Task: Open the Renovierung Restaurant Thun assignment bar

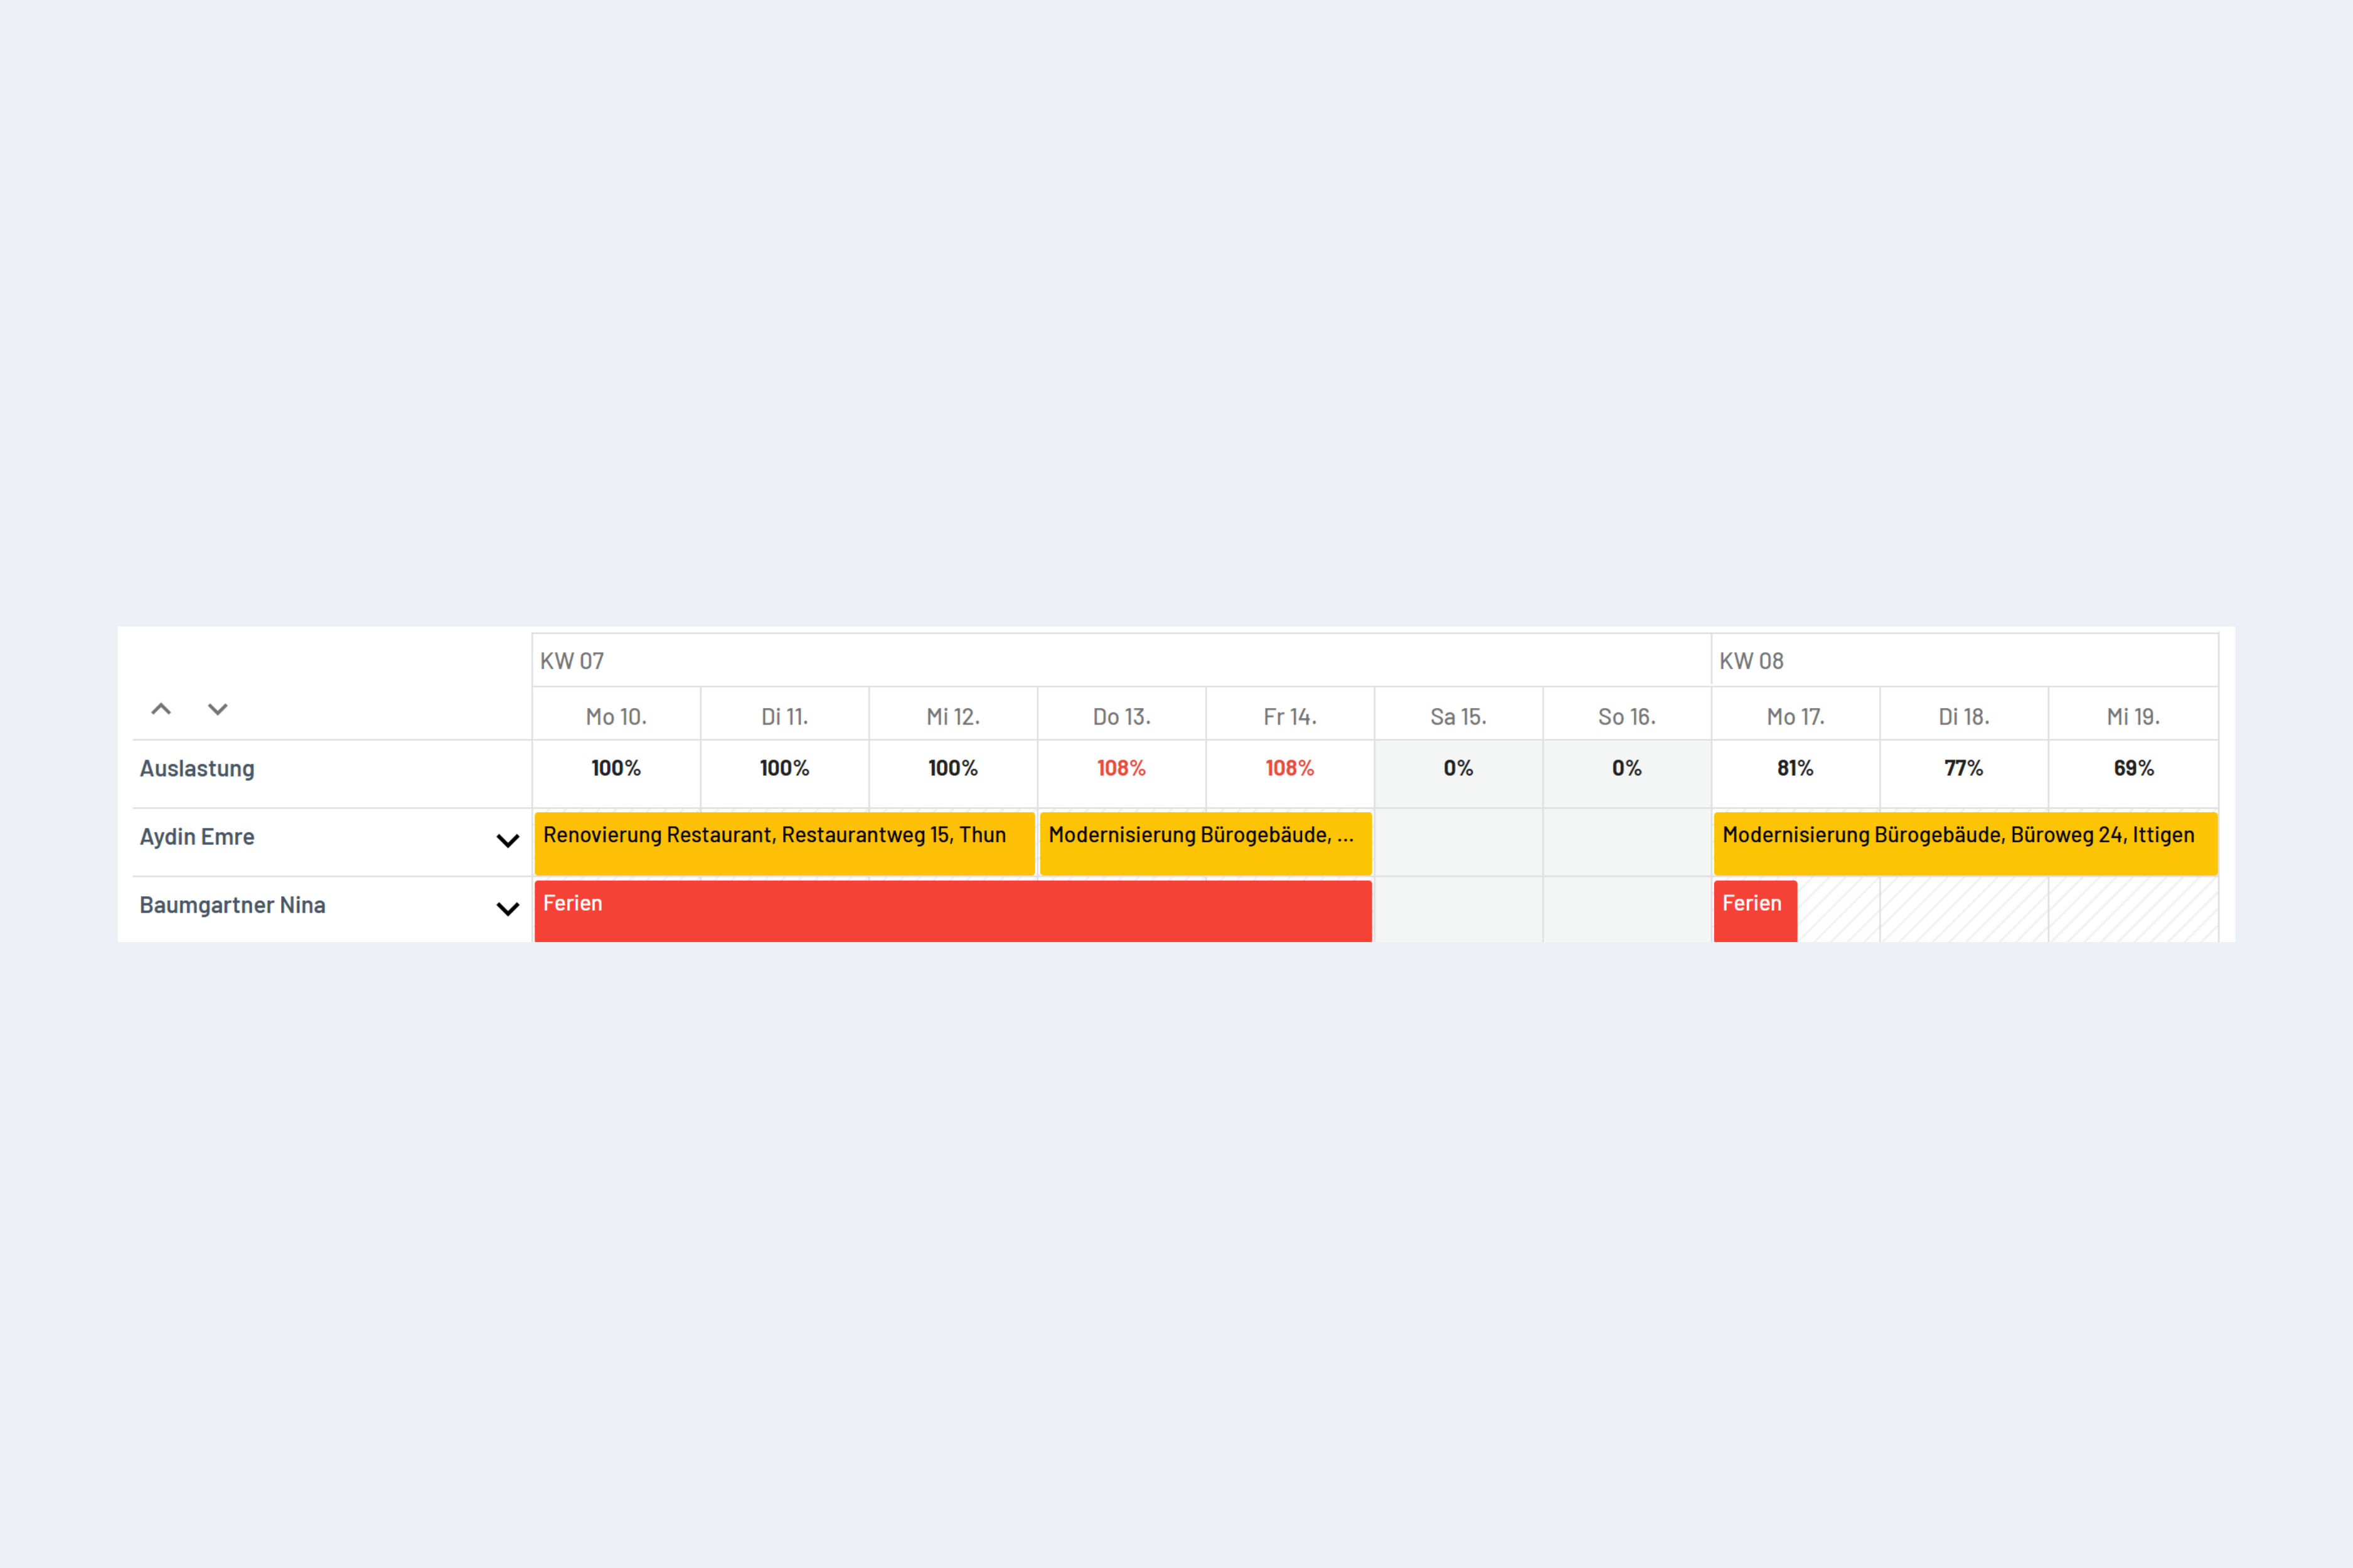Action: click(x=784, y=842)
